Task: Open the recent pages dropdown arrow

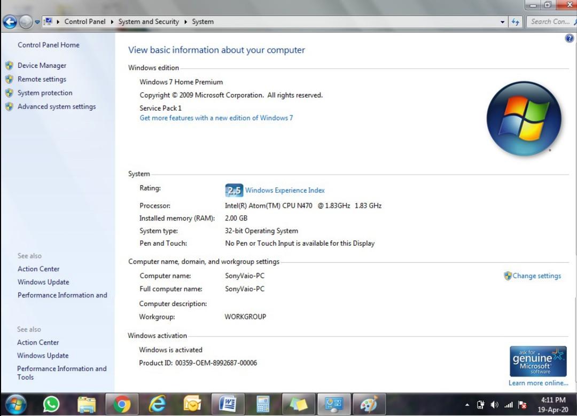Action: point(37,22)
